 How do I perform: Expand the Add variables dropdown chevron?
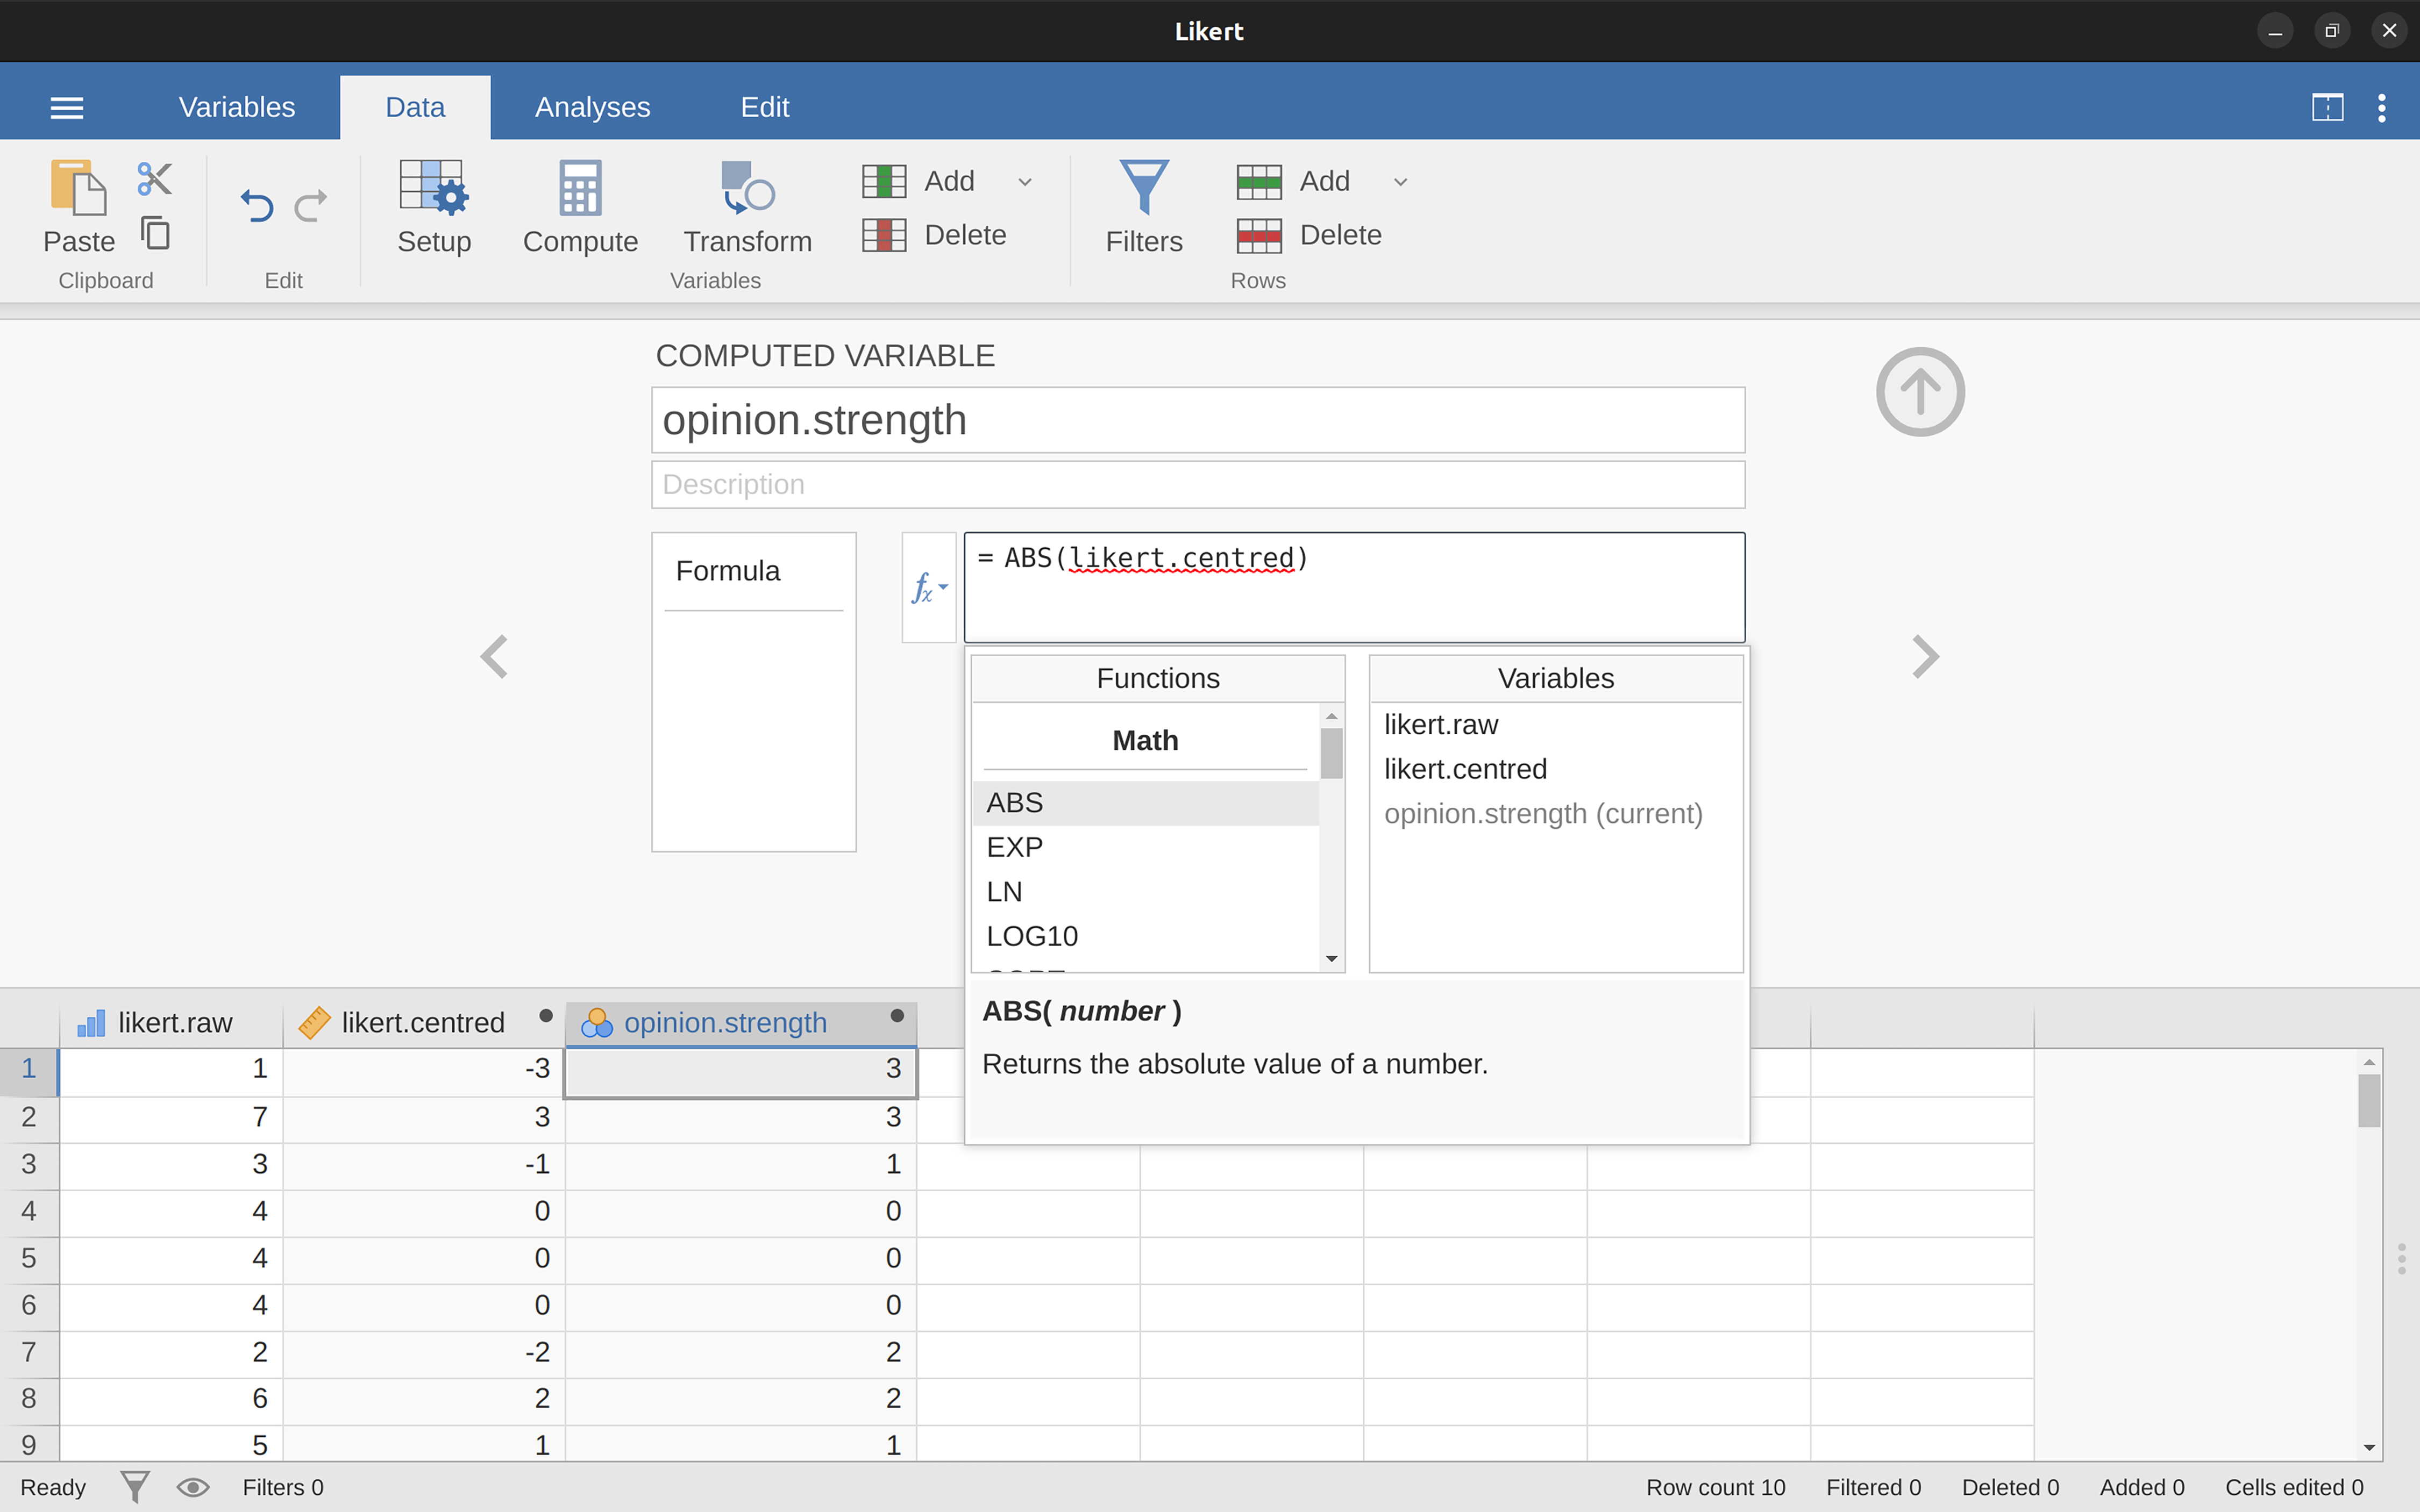click(x=1024, y=181)
